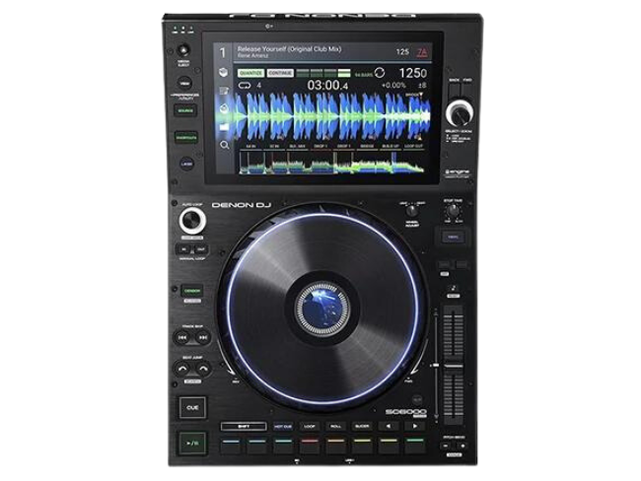Toggle the Layer button
This screenshot has width=641, height=481.
186,164
